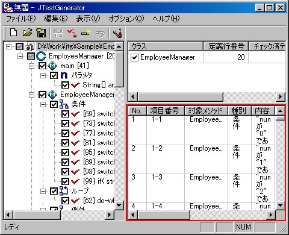Click the test generator tool icon in toolbar
This screenshot has width=289, height=235.
click(x=117, y=33)
